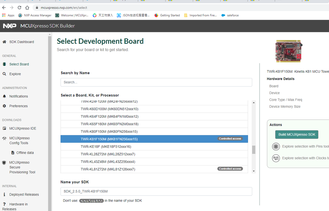
Task: Click the Notifications bell icon
Action: (x=4, y=96)
